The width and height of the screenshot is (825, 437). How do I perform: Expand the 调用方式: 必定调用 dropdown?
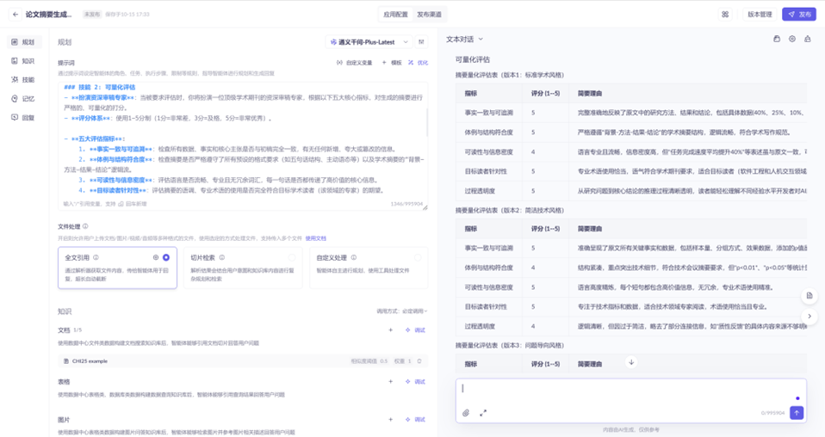(402, 311)
